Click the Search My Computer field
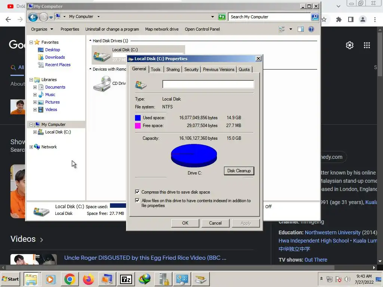The image size is (383, 287). click(269, 17)
